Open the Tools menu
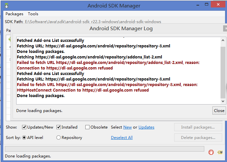This screenshot has height=162, width=227. [x=33, y=14]
